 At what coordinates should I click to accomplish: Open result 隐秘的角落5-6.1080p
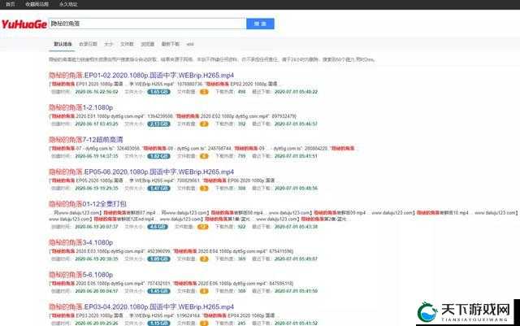coord(81,275)
